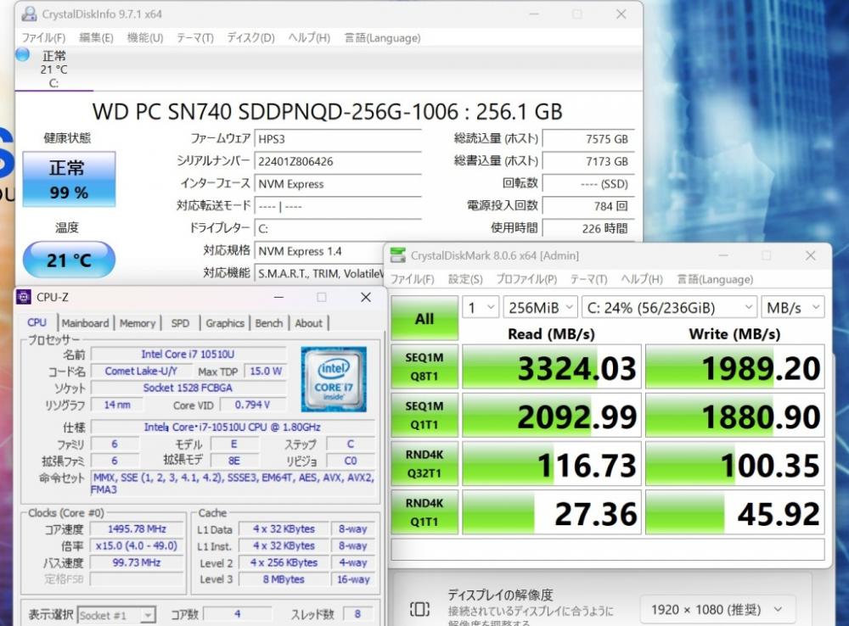Open the 言語(Language) menu in CrystalDiskMark
The height and width of the screenshot is (626, 849).
click(715, 279)
